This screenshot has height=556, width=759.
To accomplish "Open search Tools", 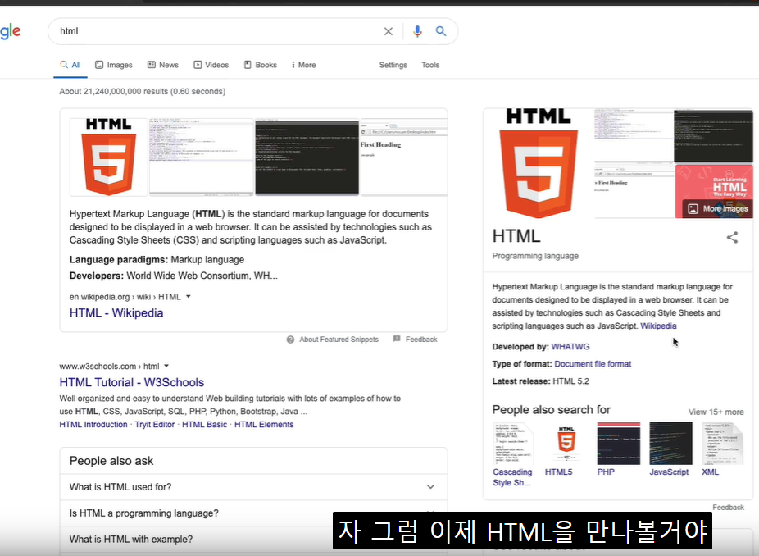I will pyautogui.click(x=430, y=65).
